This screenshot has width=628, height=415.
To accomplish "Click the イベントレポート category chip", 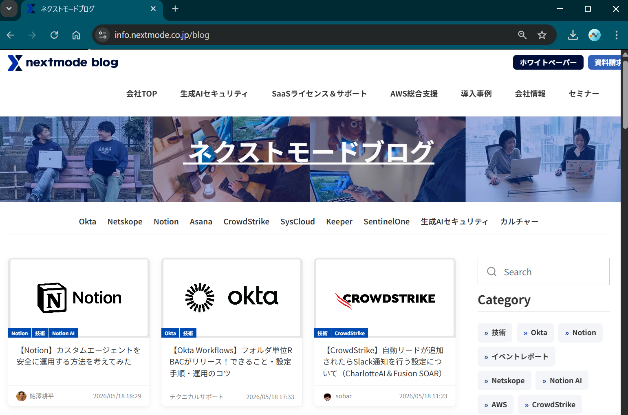I will (516, 357).
